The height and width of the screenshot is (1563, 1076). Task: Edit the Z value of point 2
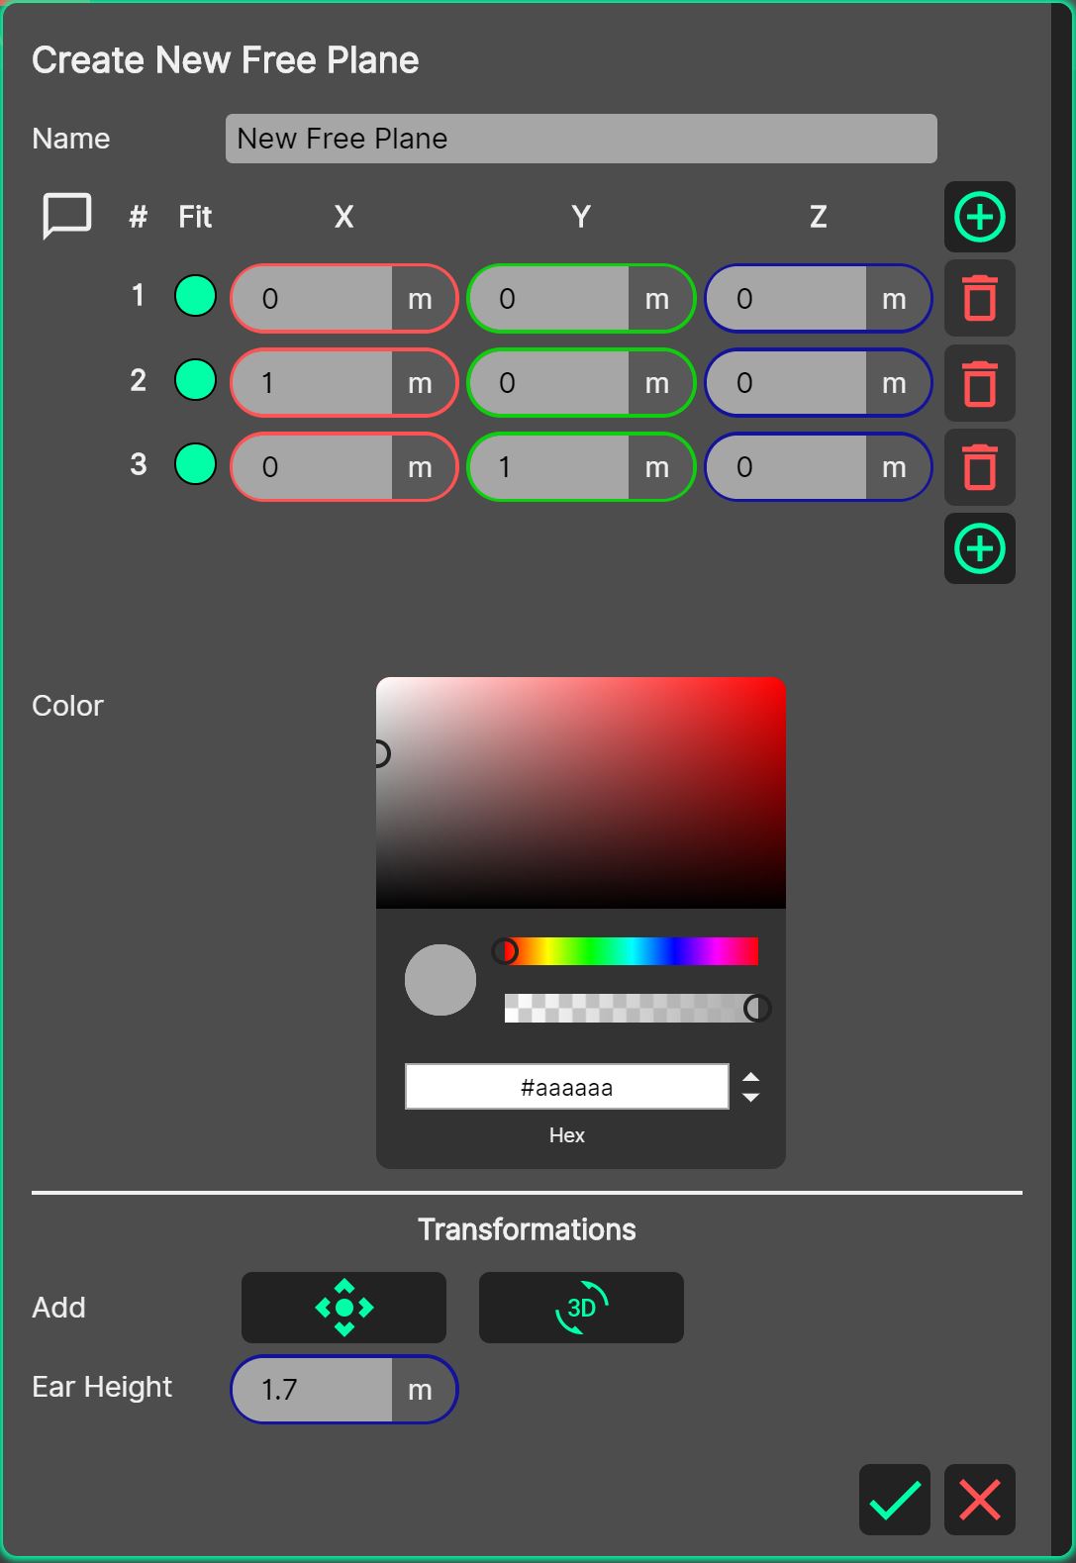click(x=786, y=383)
